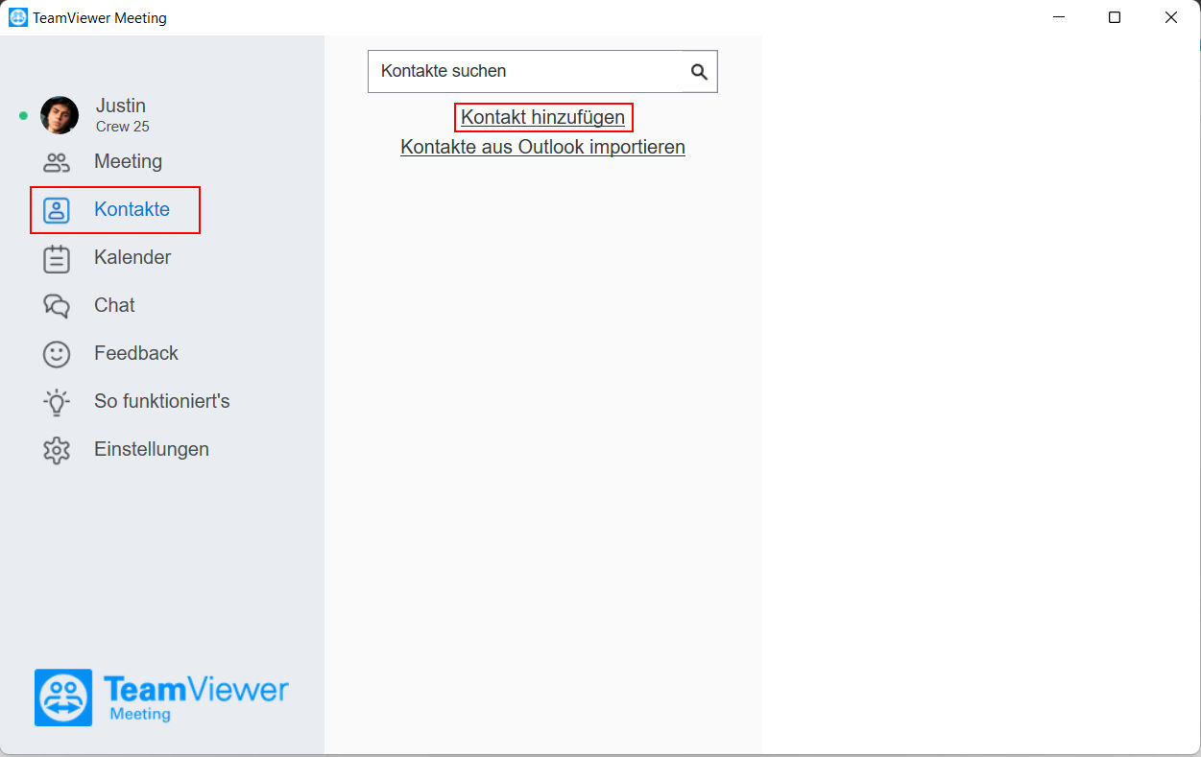This screenshot has height=757, width=1201.
Task: Click the Justin account name
Action: (121, 106)
